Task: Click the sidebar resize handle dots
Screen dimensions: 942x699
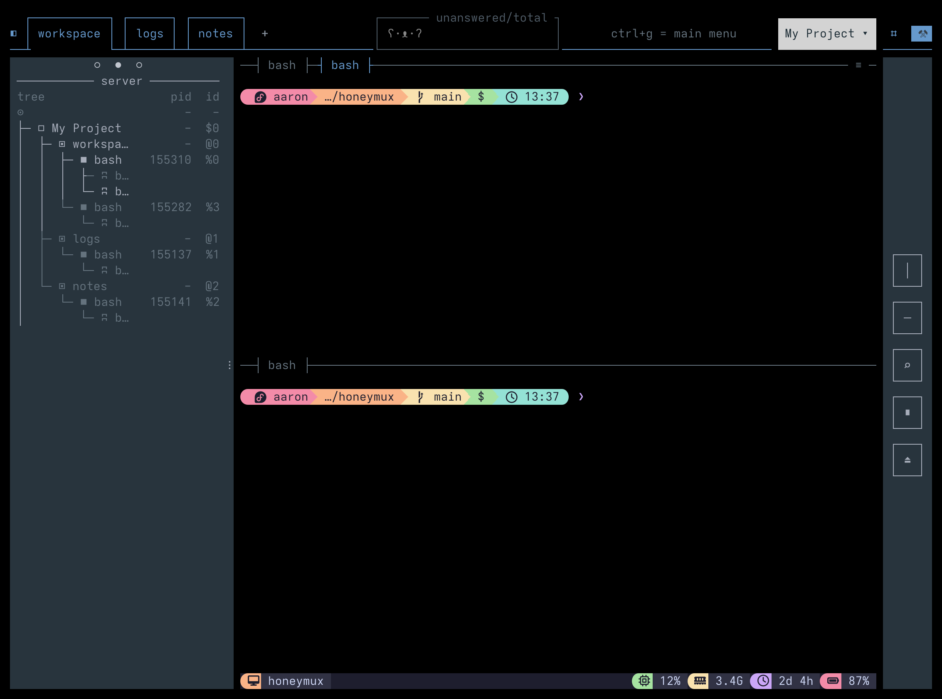Action: 229,365
